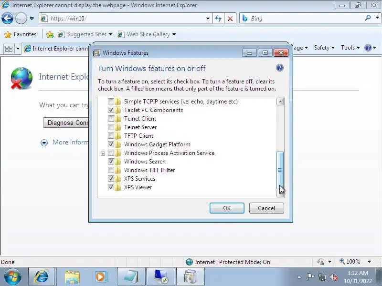Screen dimensions: 382x286
Task: Click the Internet Protected Mode status text
Action: (233, 262)
